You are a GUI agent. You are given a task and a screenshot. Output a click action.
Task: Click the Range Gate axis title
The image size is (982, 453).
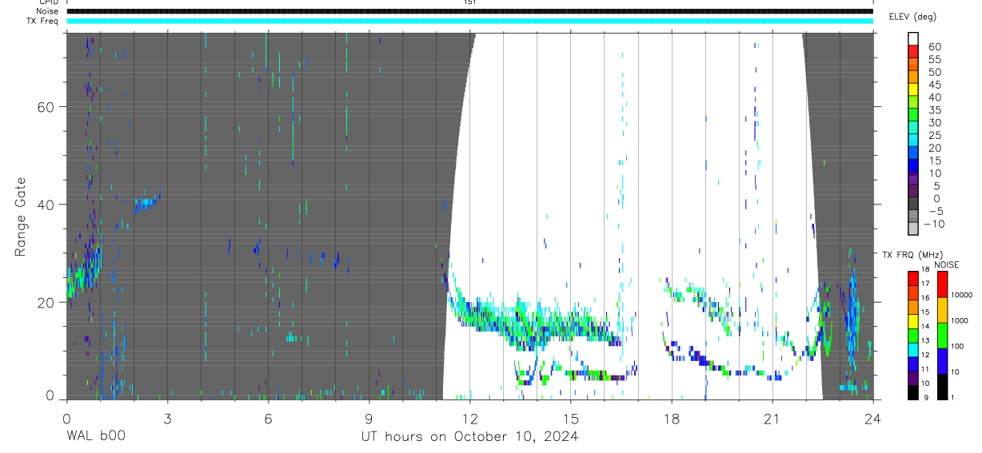click(x=20, y=217)
